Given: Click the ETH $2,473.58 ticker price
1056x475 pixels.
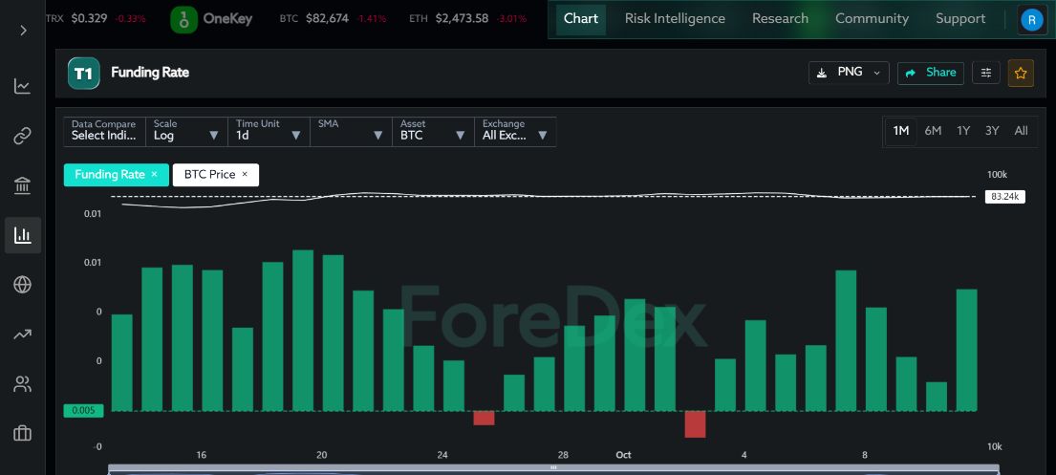Looking at the screenshot, I should click(x=462, y=19).
